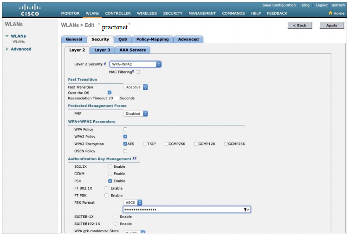
Task: Switch to the QoS tab
Action: (x=123, y=39)
